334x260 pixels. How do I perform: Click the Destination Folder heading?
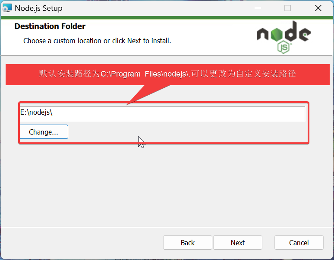point(50,26)
